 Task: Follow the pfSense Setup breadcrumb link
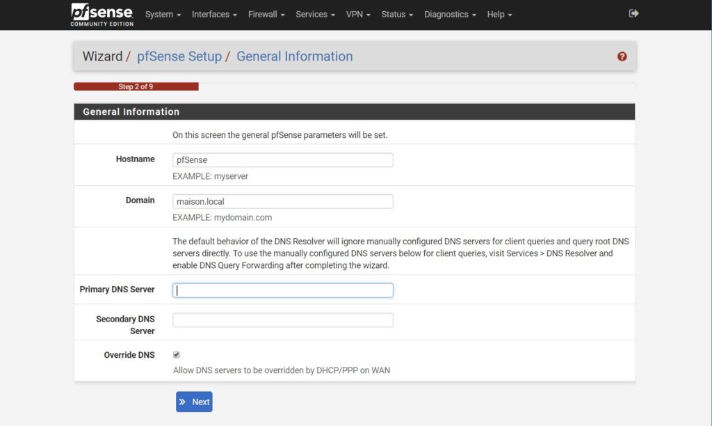(x=179, y=56)
